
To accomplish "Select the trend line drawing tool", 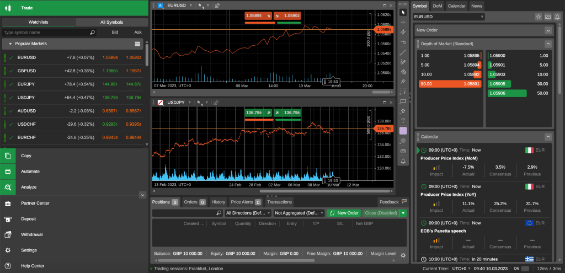I will [403, 52].
